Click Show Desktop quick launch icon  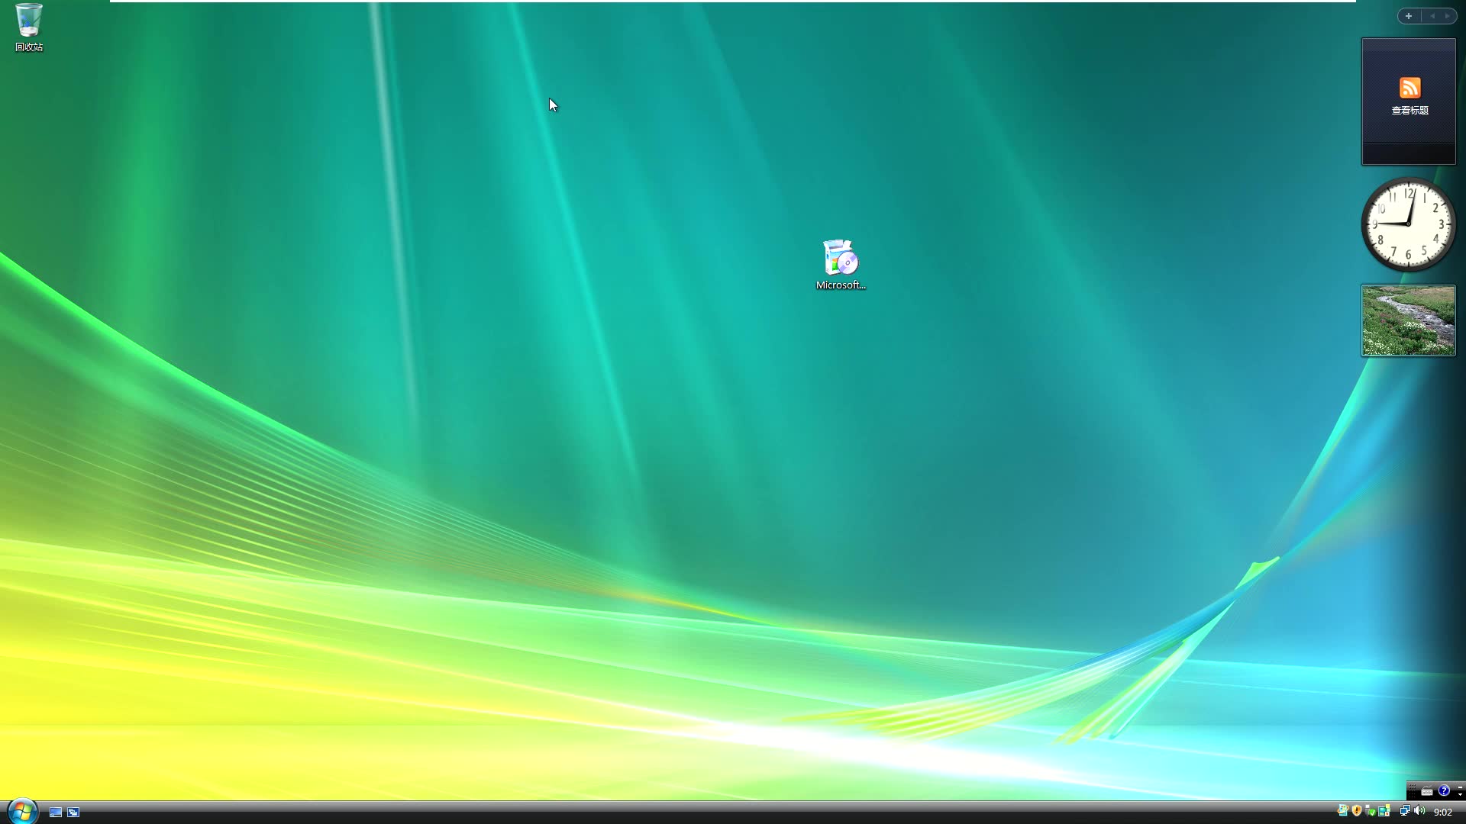[56, 812]
